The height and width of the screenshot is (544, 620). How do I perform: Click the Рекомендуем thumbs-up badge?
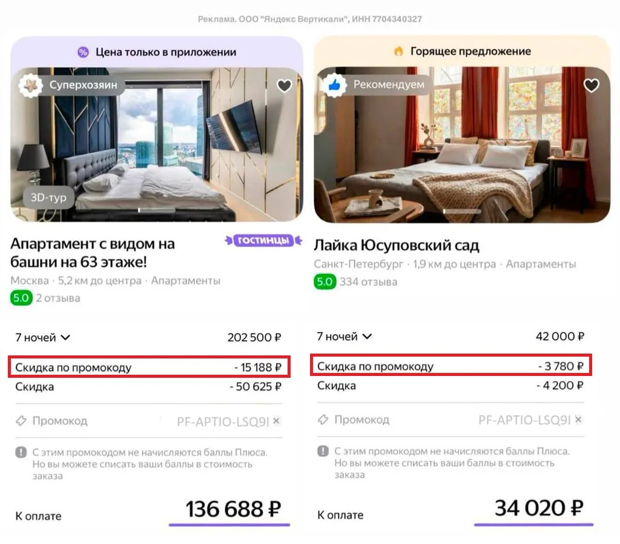(x=334, y=85)
